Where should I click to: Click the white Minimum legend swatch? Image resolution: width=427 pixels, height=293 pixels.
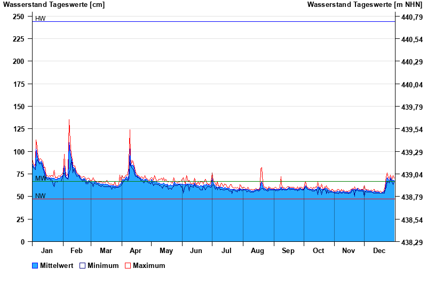pyautogui.click(x=83, y=265)
